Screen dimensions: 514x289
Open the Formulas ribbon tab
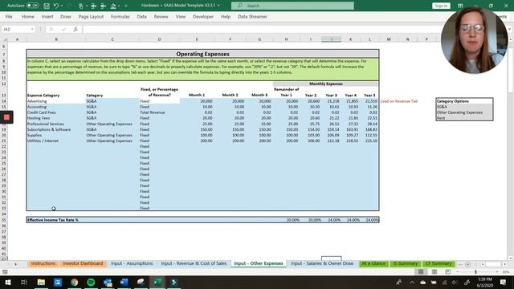click(120, 16)
